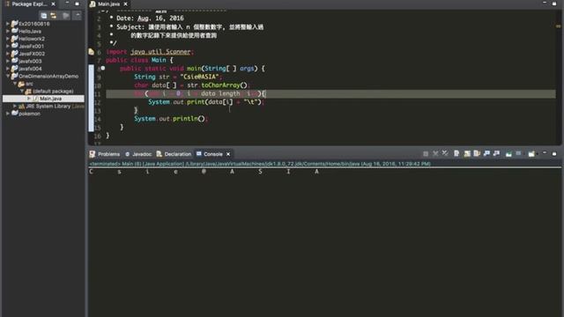564x317 pixels.
Task: Click the Declaration tab icon
Action: click(x=159, y=154)
